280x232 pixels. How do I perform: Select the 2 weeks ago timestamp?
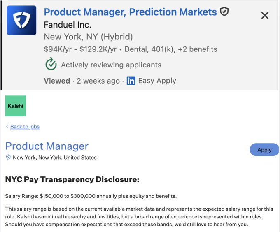pyautogui.click(x=98, y=81)
